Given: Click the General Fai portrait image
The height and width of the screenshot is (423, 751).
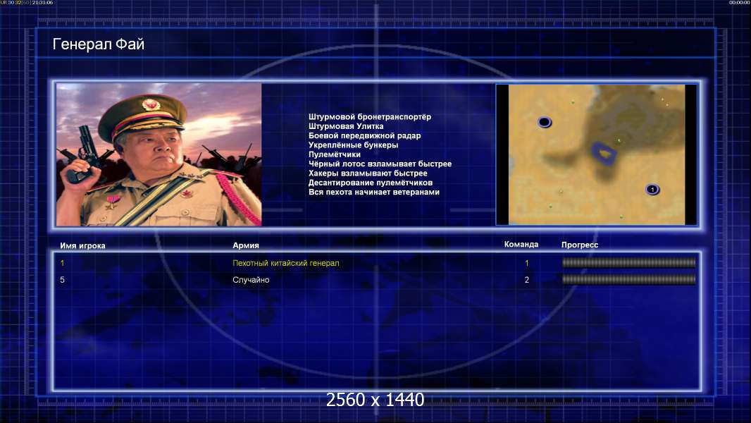Looking at the screenshot, I should coord(159,154).
